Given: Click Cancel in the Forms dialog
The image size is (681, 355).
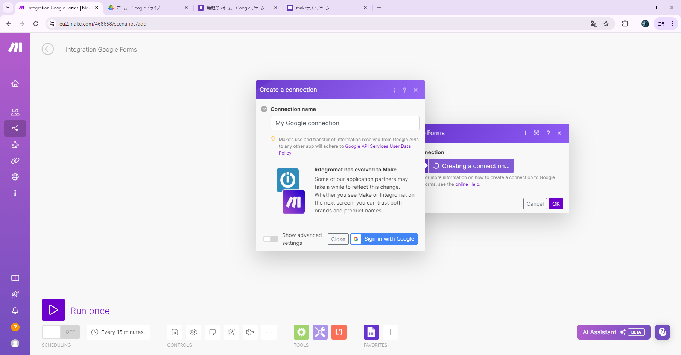Looking at the screenshot, I should (535, 204).
